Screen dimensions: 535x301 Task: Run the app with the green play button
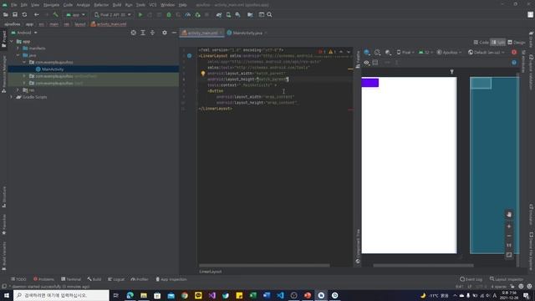[x=140, y=15]
